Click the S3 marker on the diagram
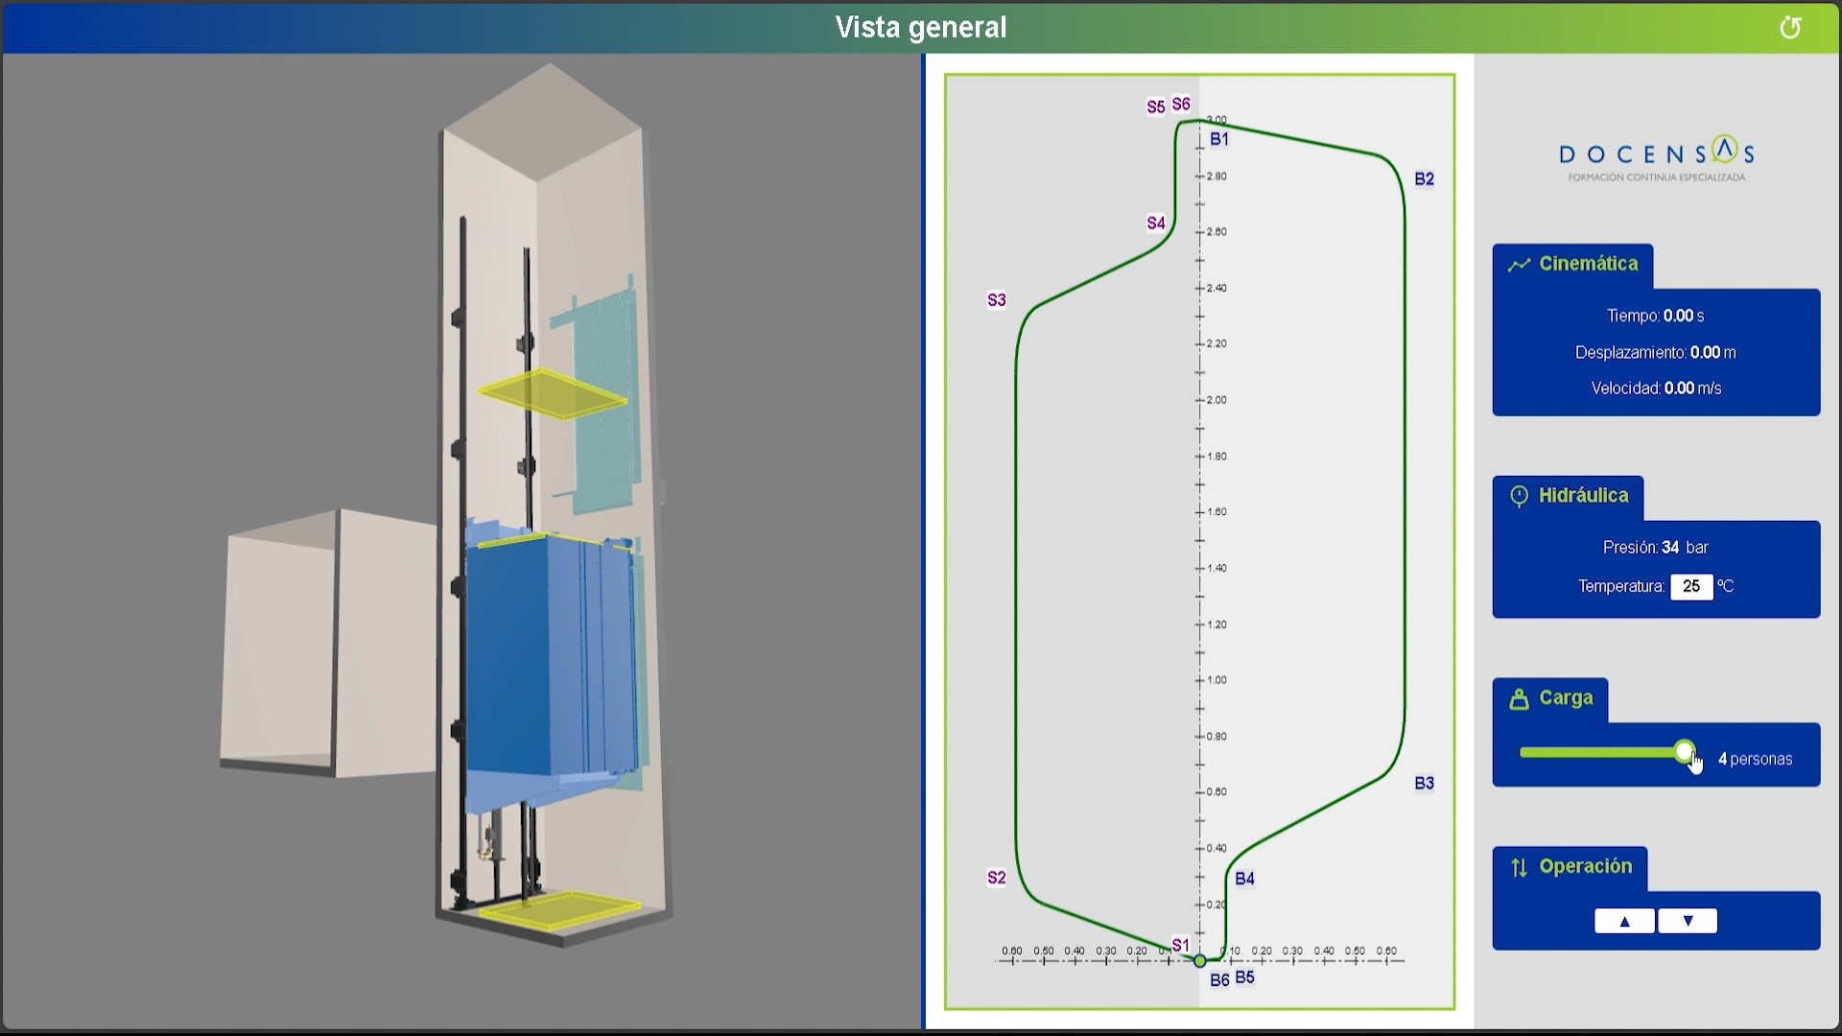Image resolution: width=1842 pixels, height=1036 pixels. pyautogui.click(x=995, y=299)
